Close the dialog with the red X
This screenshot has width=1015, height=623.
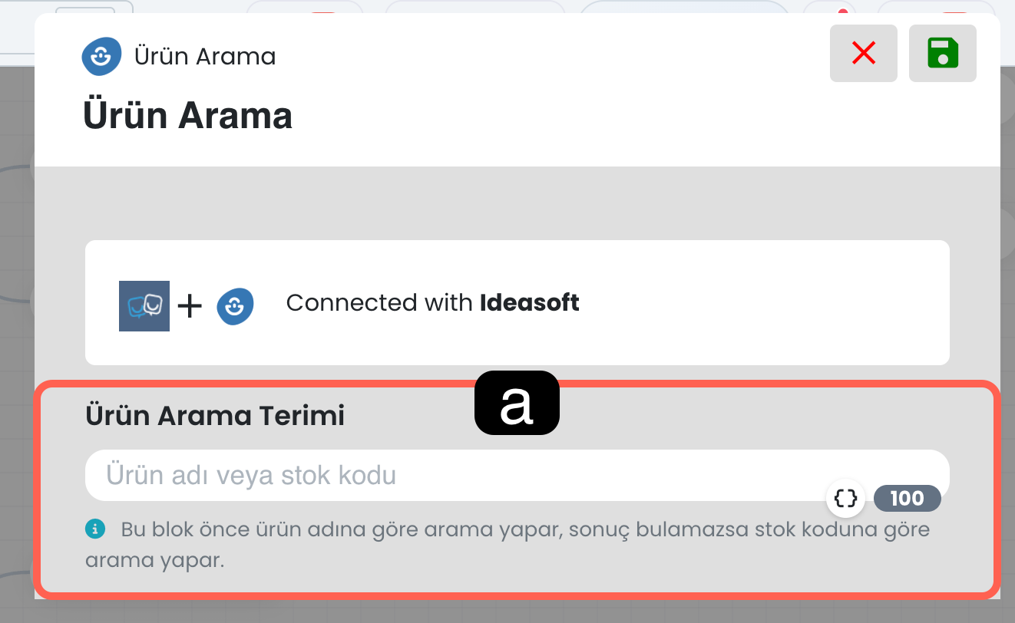coord(864,54)
